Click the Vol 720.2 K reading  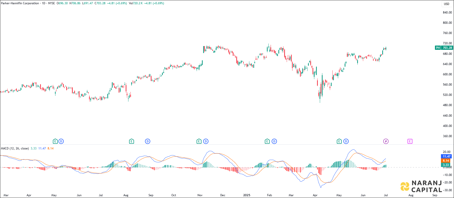tap(136, 3)
